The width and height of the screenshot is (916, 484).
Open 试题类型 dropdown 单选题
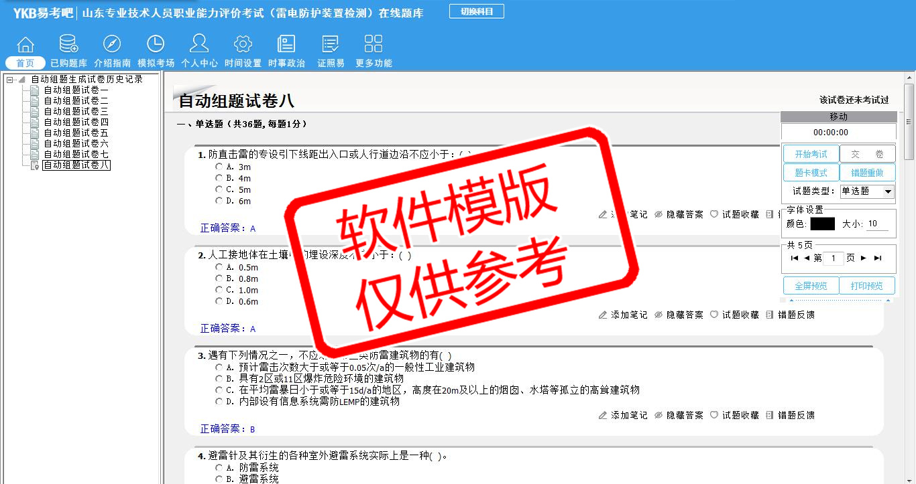point(868,191)
